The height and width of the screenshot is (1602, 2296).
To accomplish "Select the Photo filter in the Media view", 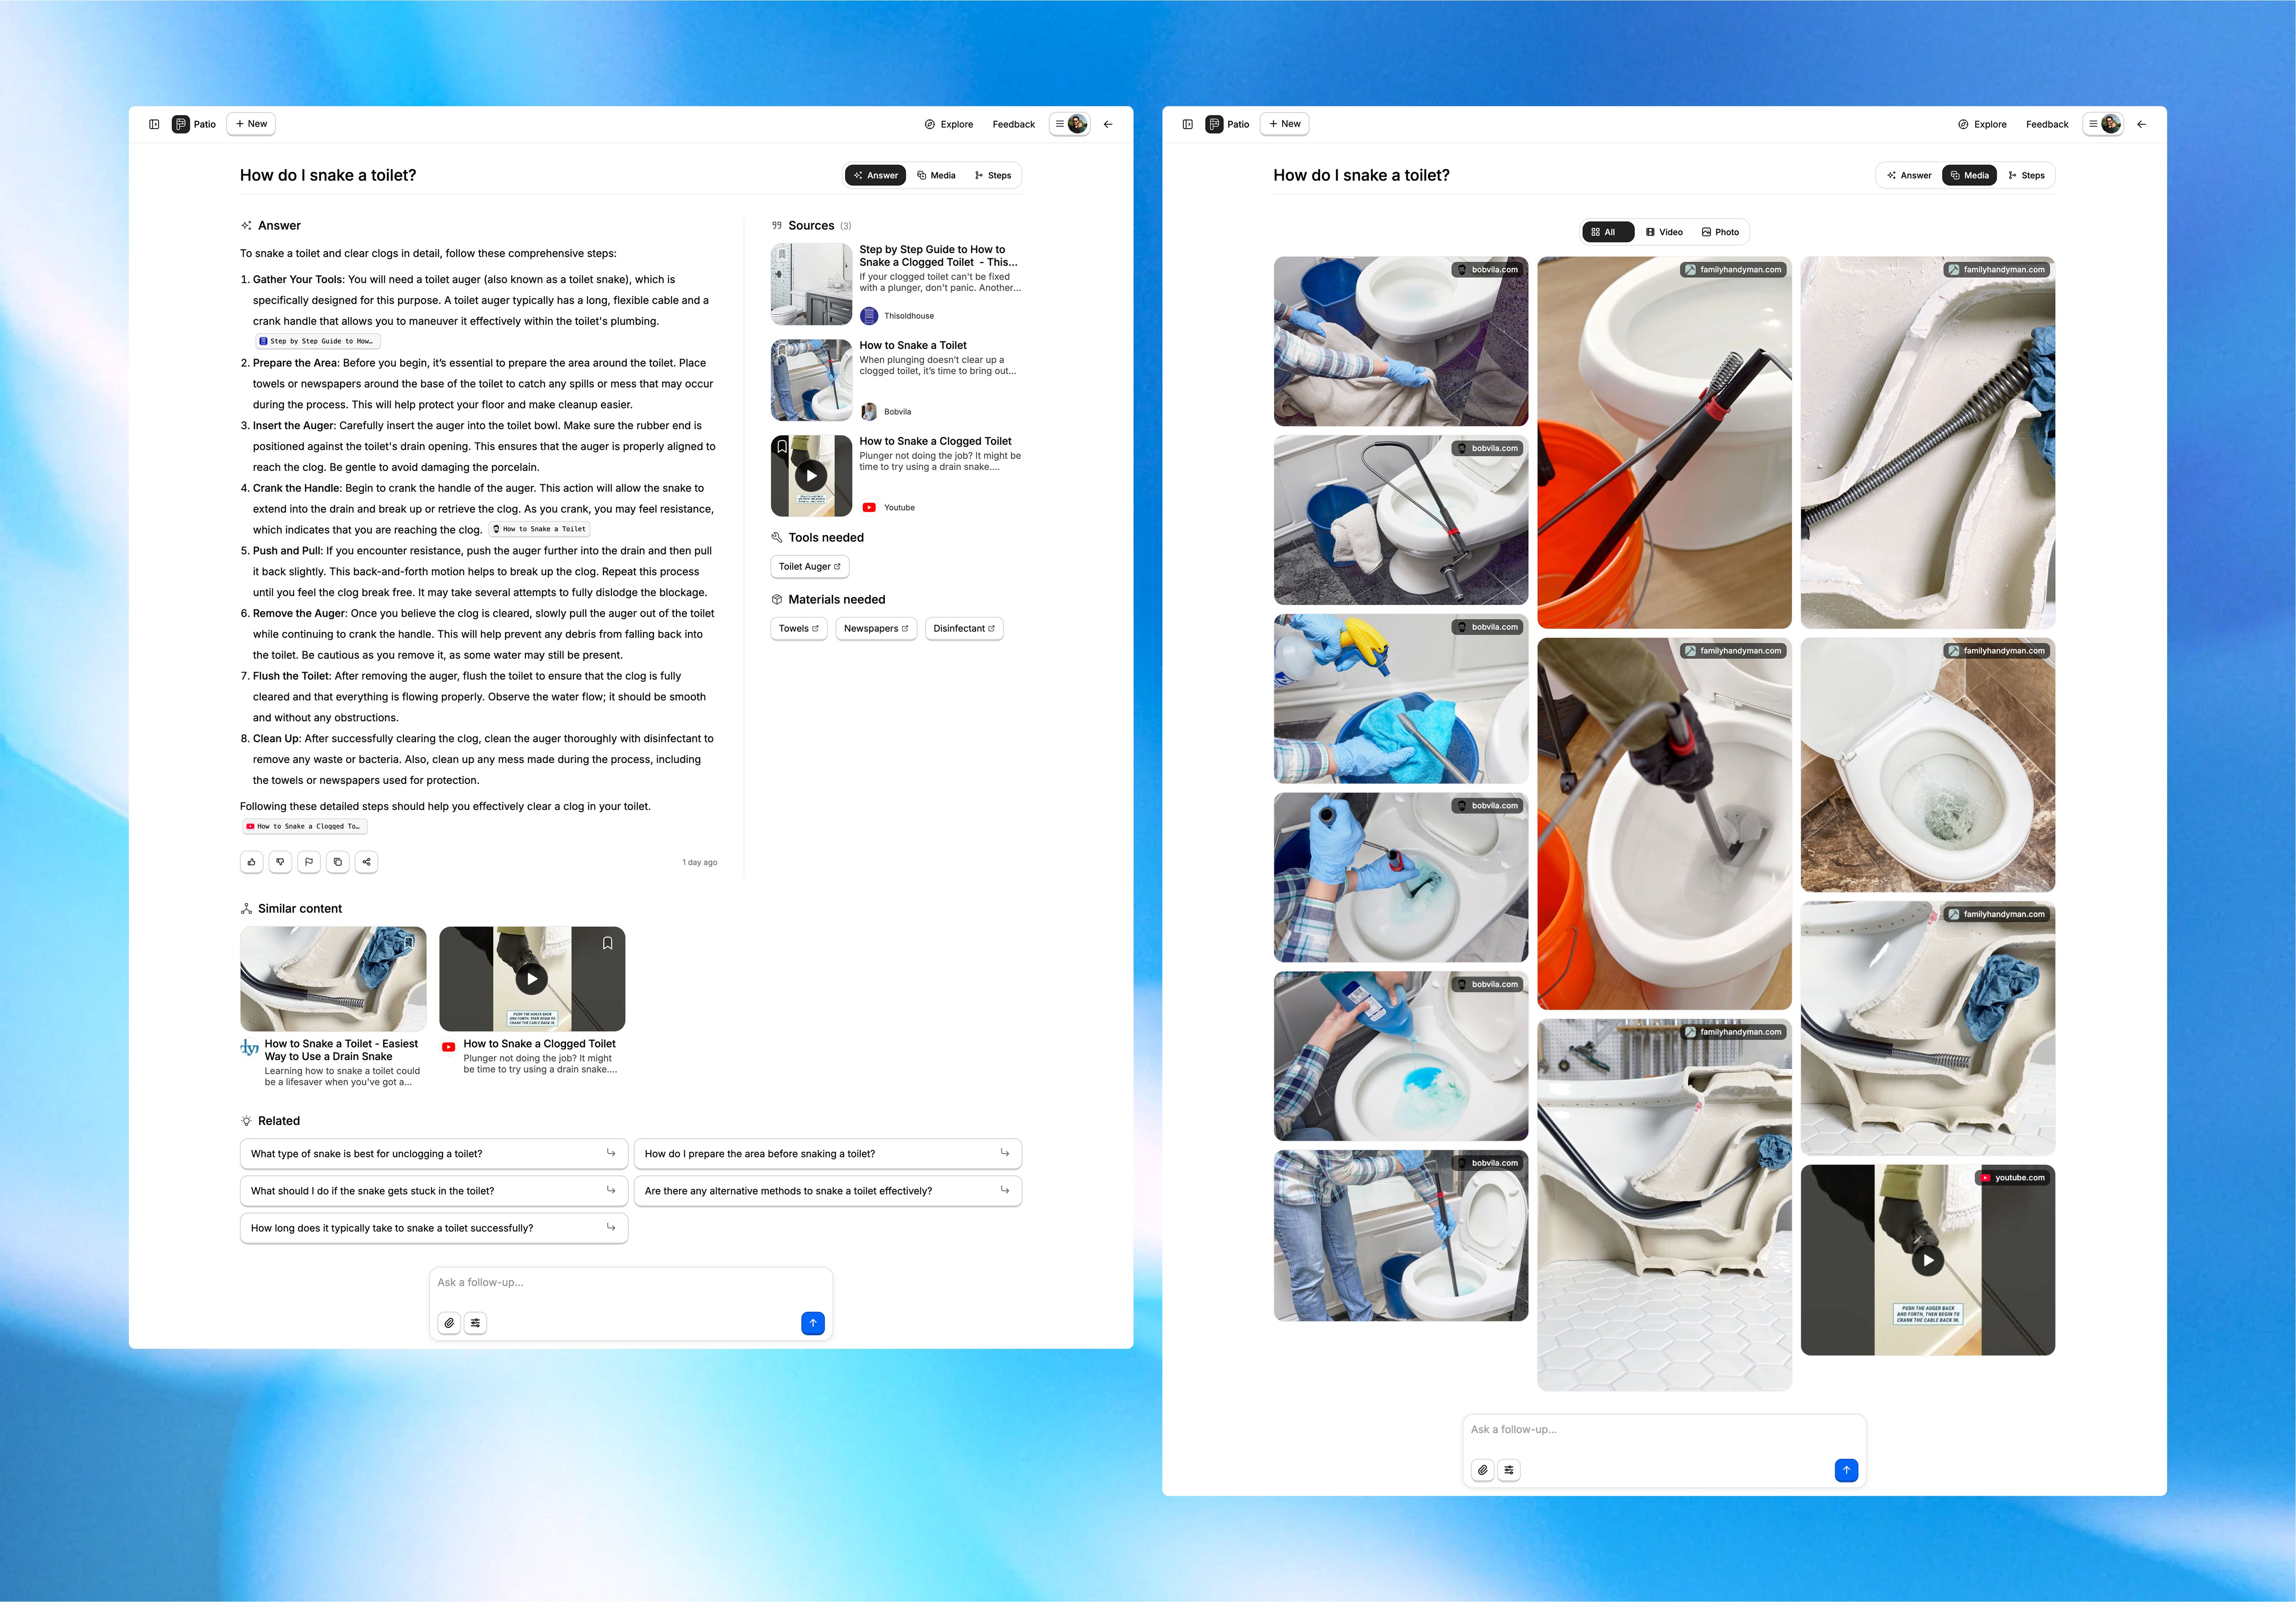I will [x=1720, y=232].
